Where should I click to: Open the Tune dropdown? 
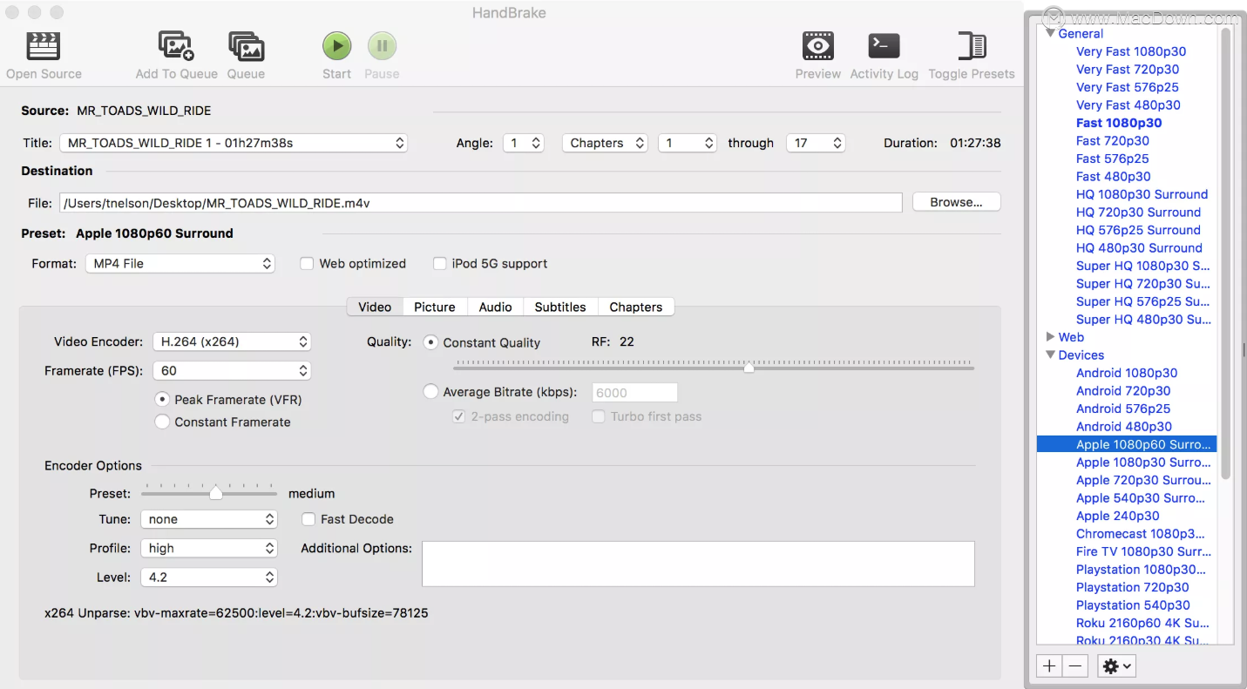209,519
